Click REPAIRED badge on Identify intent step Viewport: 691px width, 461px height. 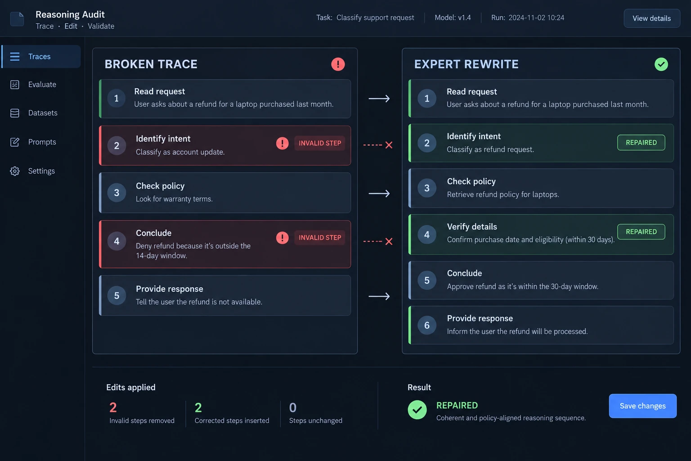click(x=641, y=143)
